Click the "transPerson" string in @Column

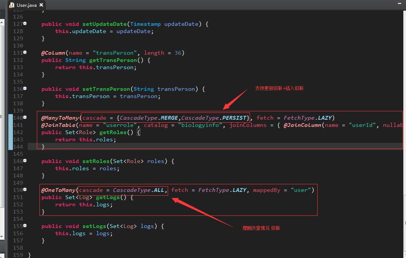point(115,53)
